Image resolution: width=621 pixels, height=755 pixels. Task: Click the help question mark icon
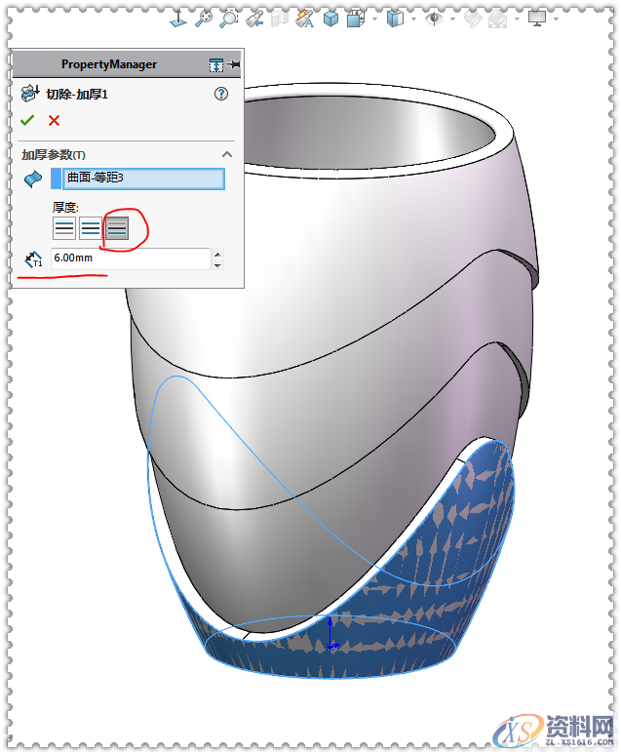(221, 94)
